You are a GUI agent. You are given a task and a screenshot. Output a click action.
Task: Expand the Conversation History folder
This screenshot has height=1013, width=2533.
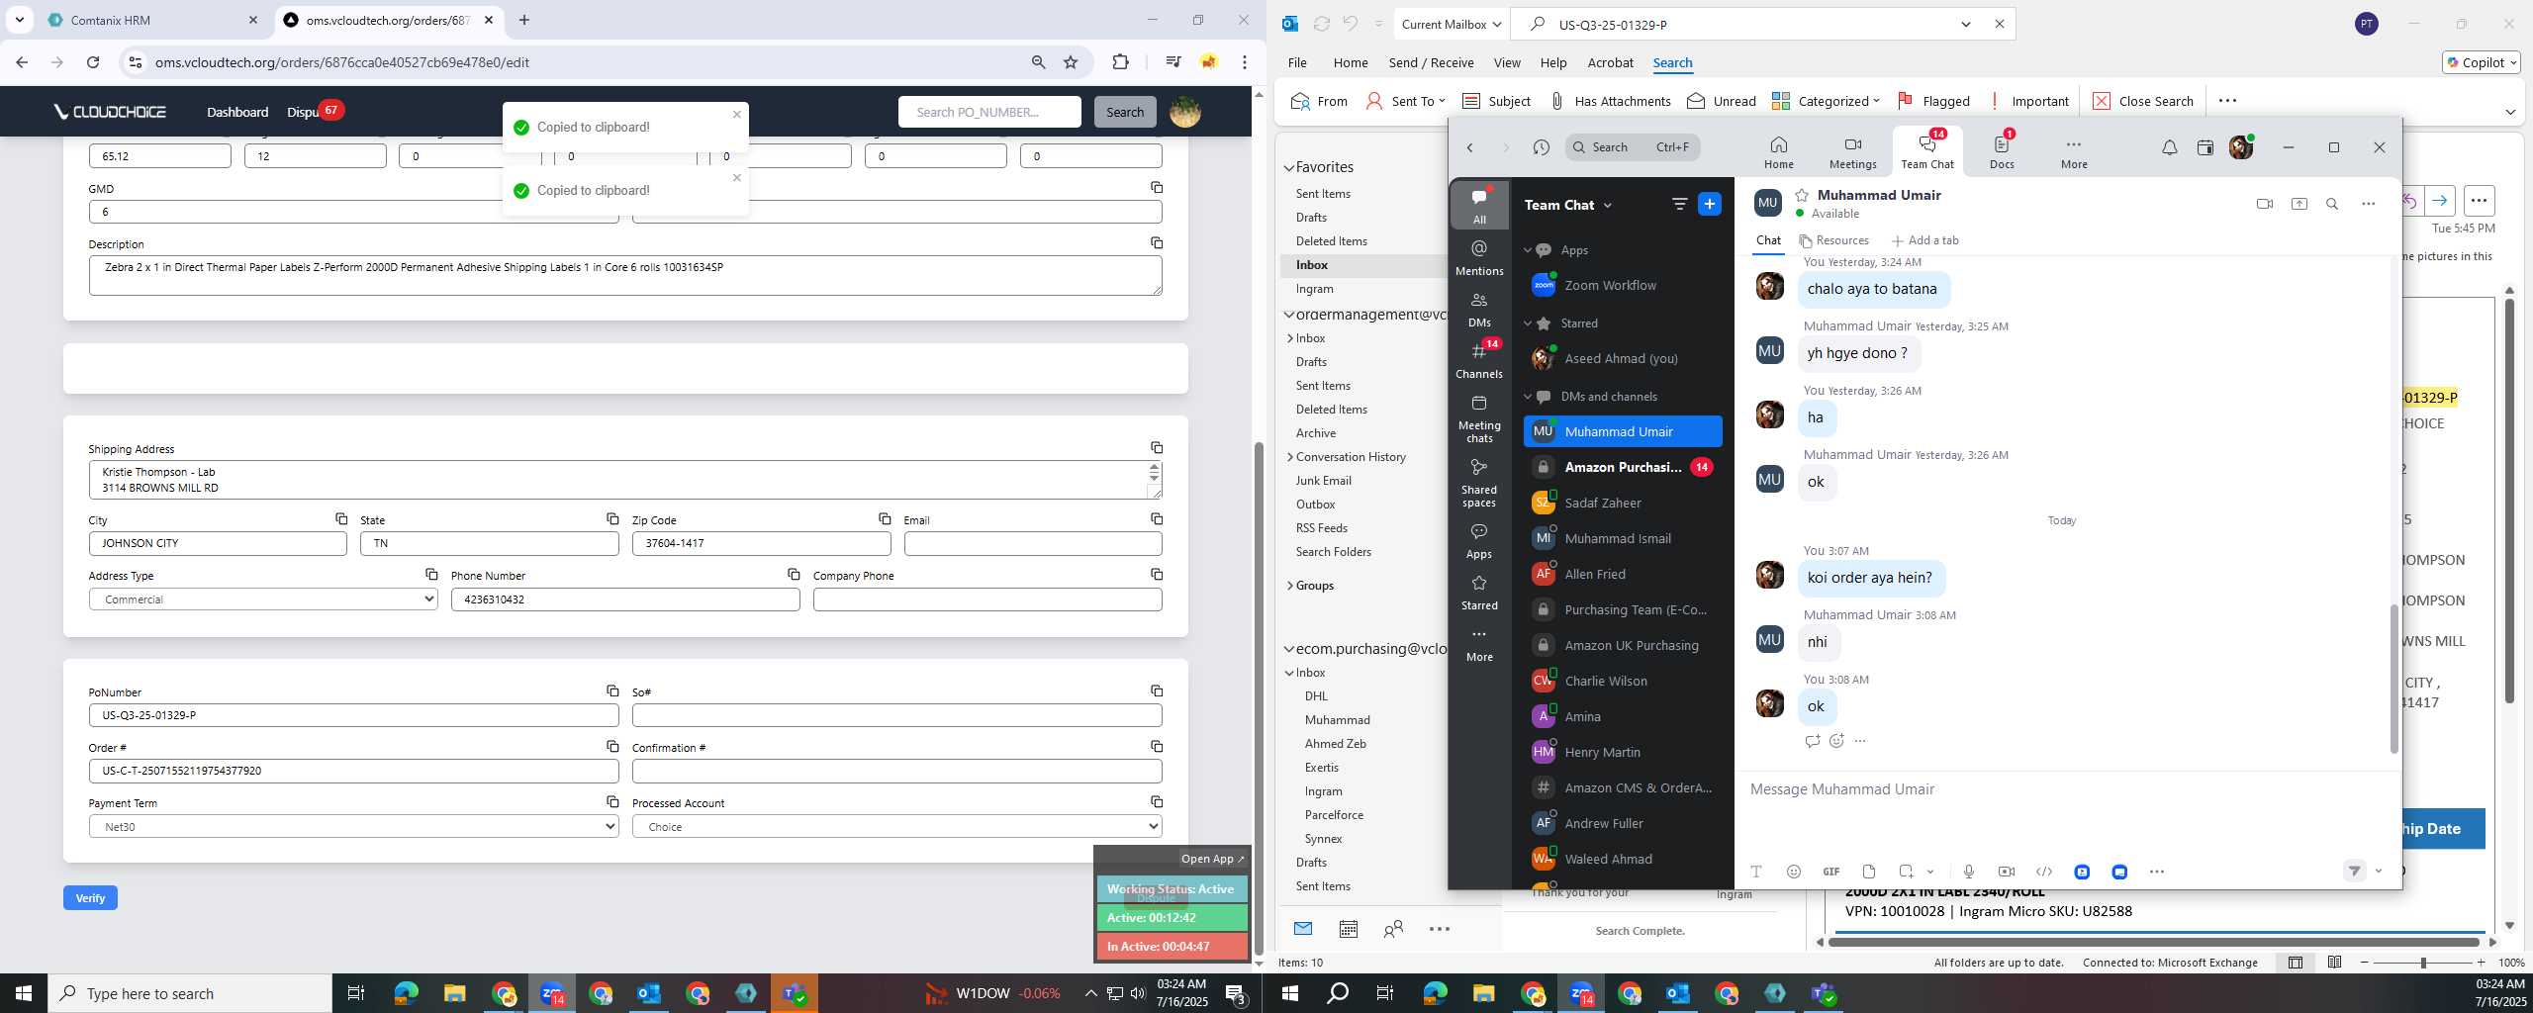click(x=1289, y=457)
